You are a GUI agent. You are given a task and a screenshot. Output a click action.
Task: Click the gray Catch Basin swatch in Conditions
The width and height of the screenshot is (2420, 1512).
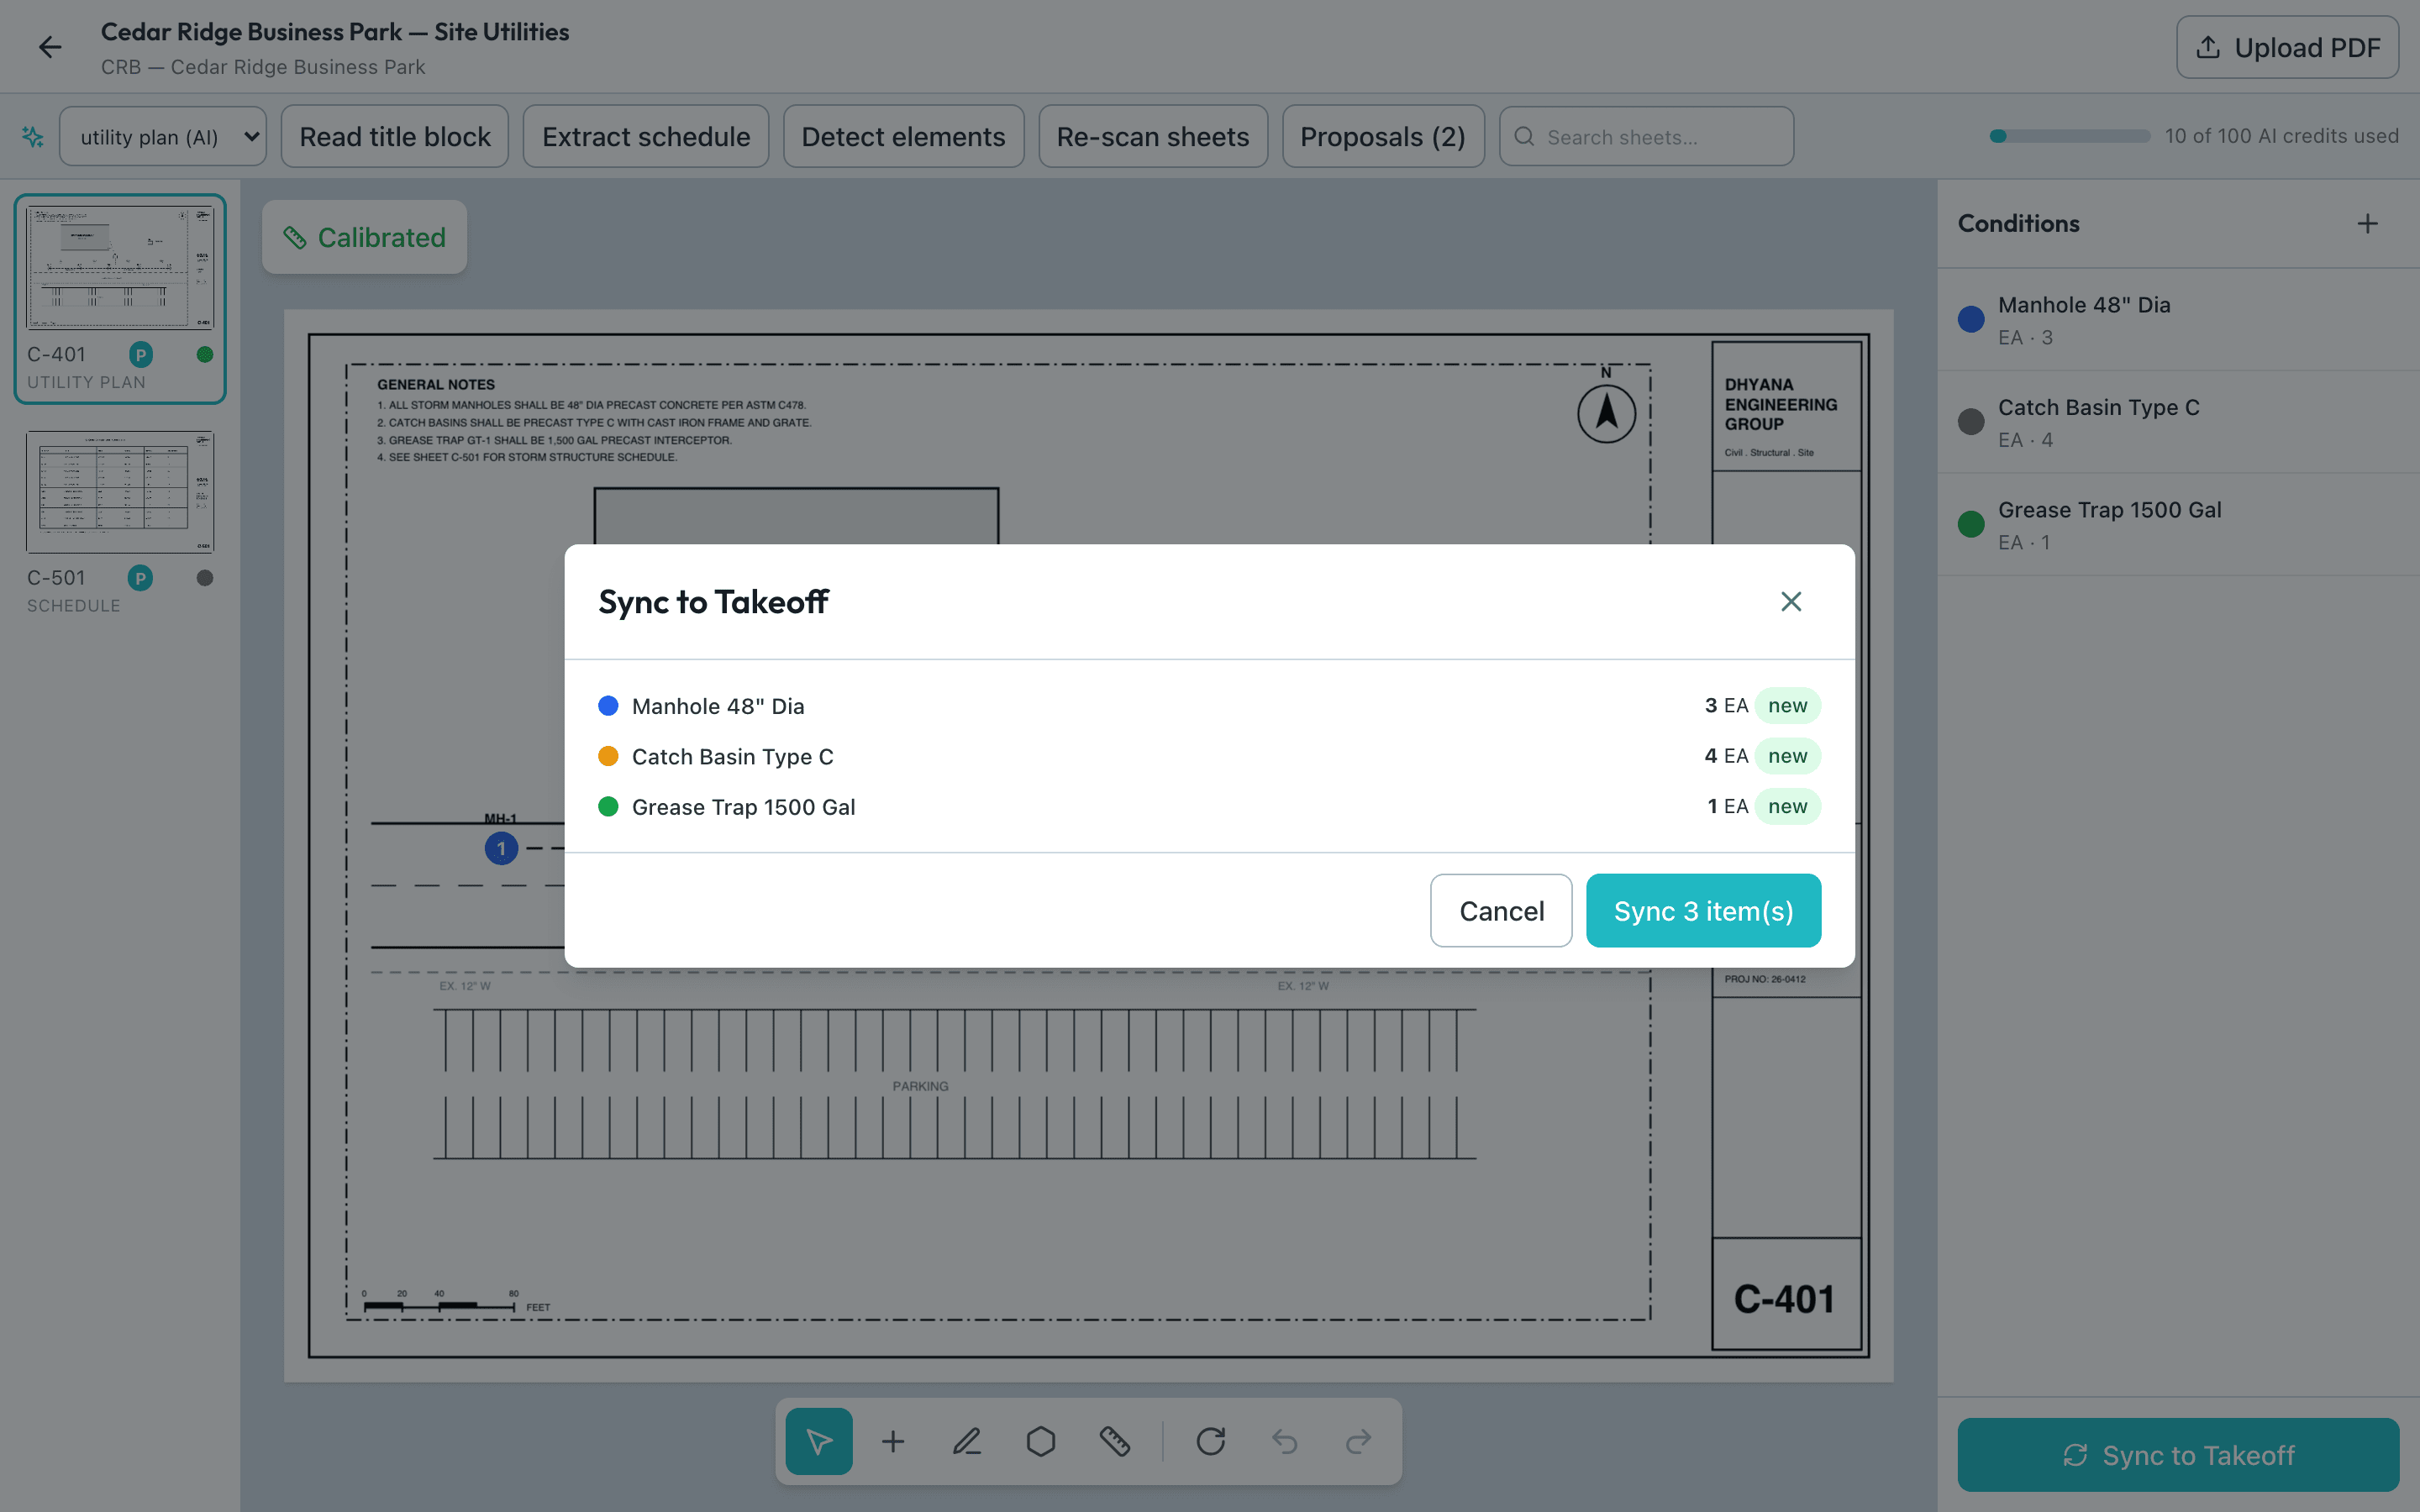click(1971, 422)
